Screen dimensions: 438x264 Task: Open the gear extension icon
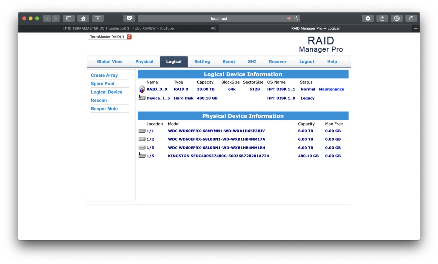tap(397, 18)
